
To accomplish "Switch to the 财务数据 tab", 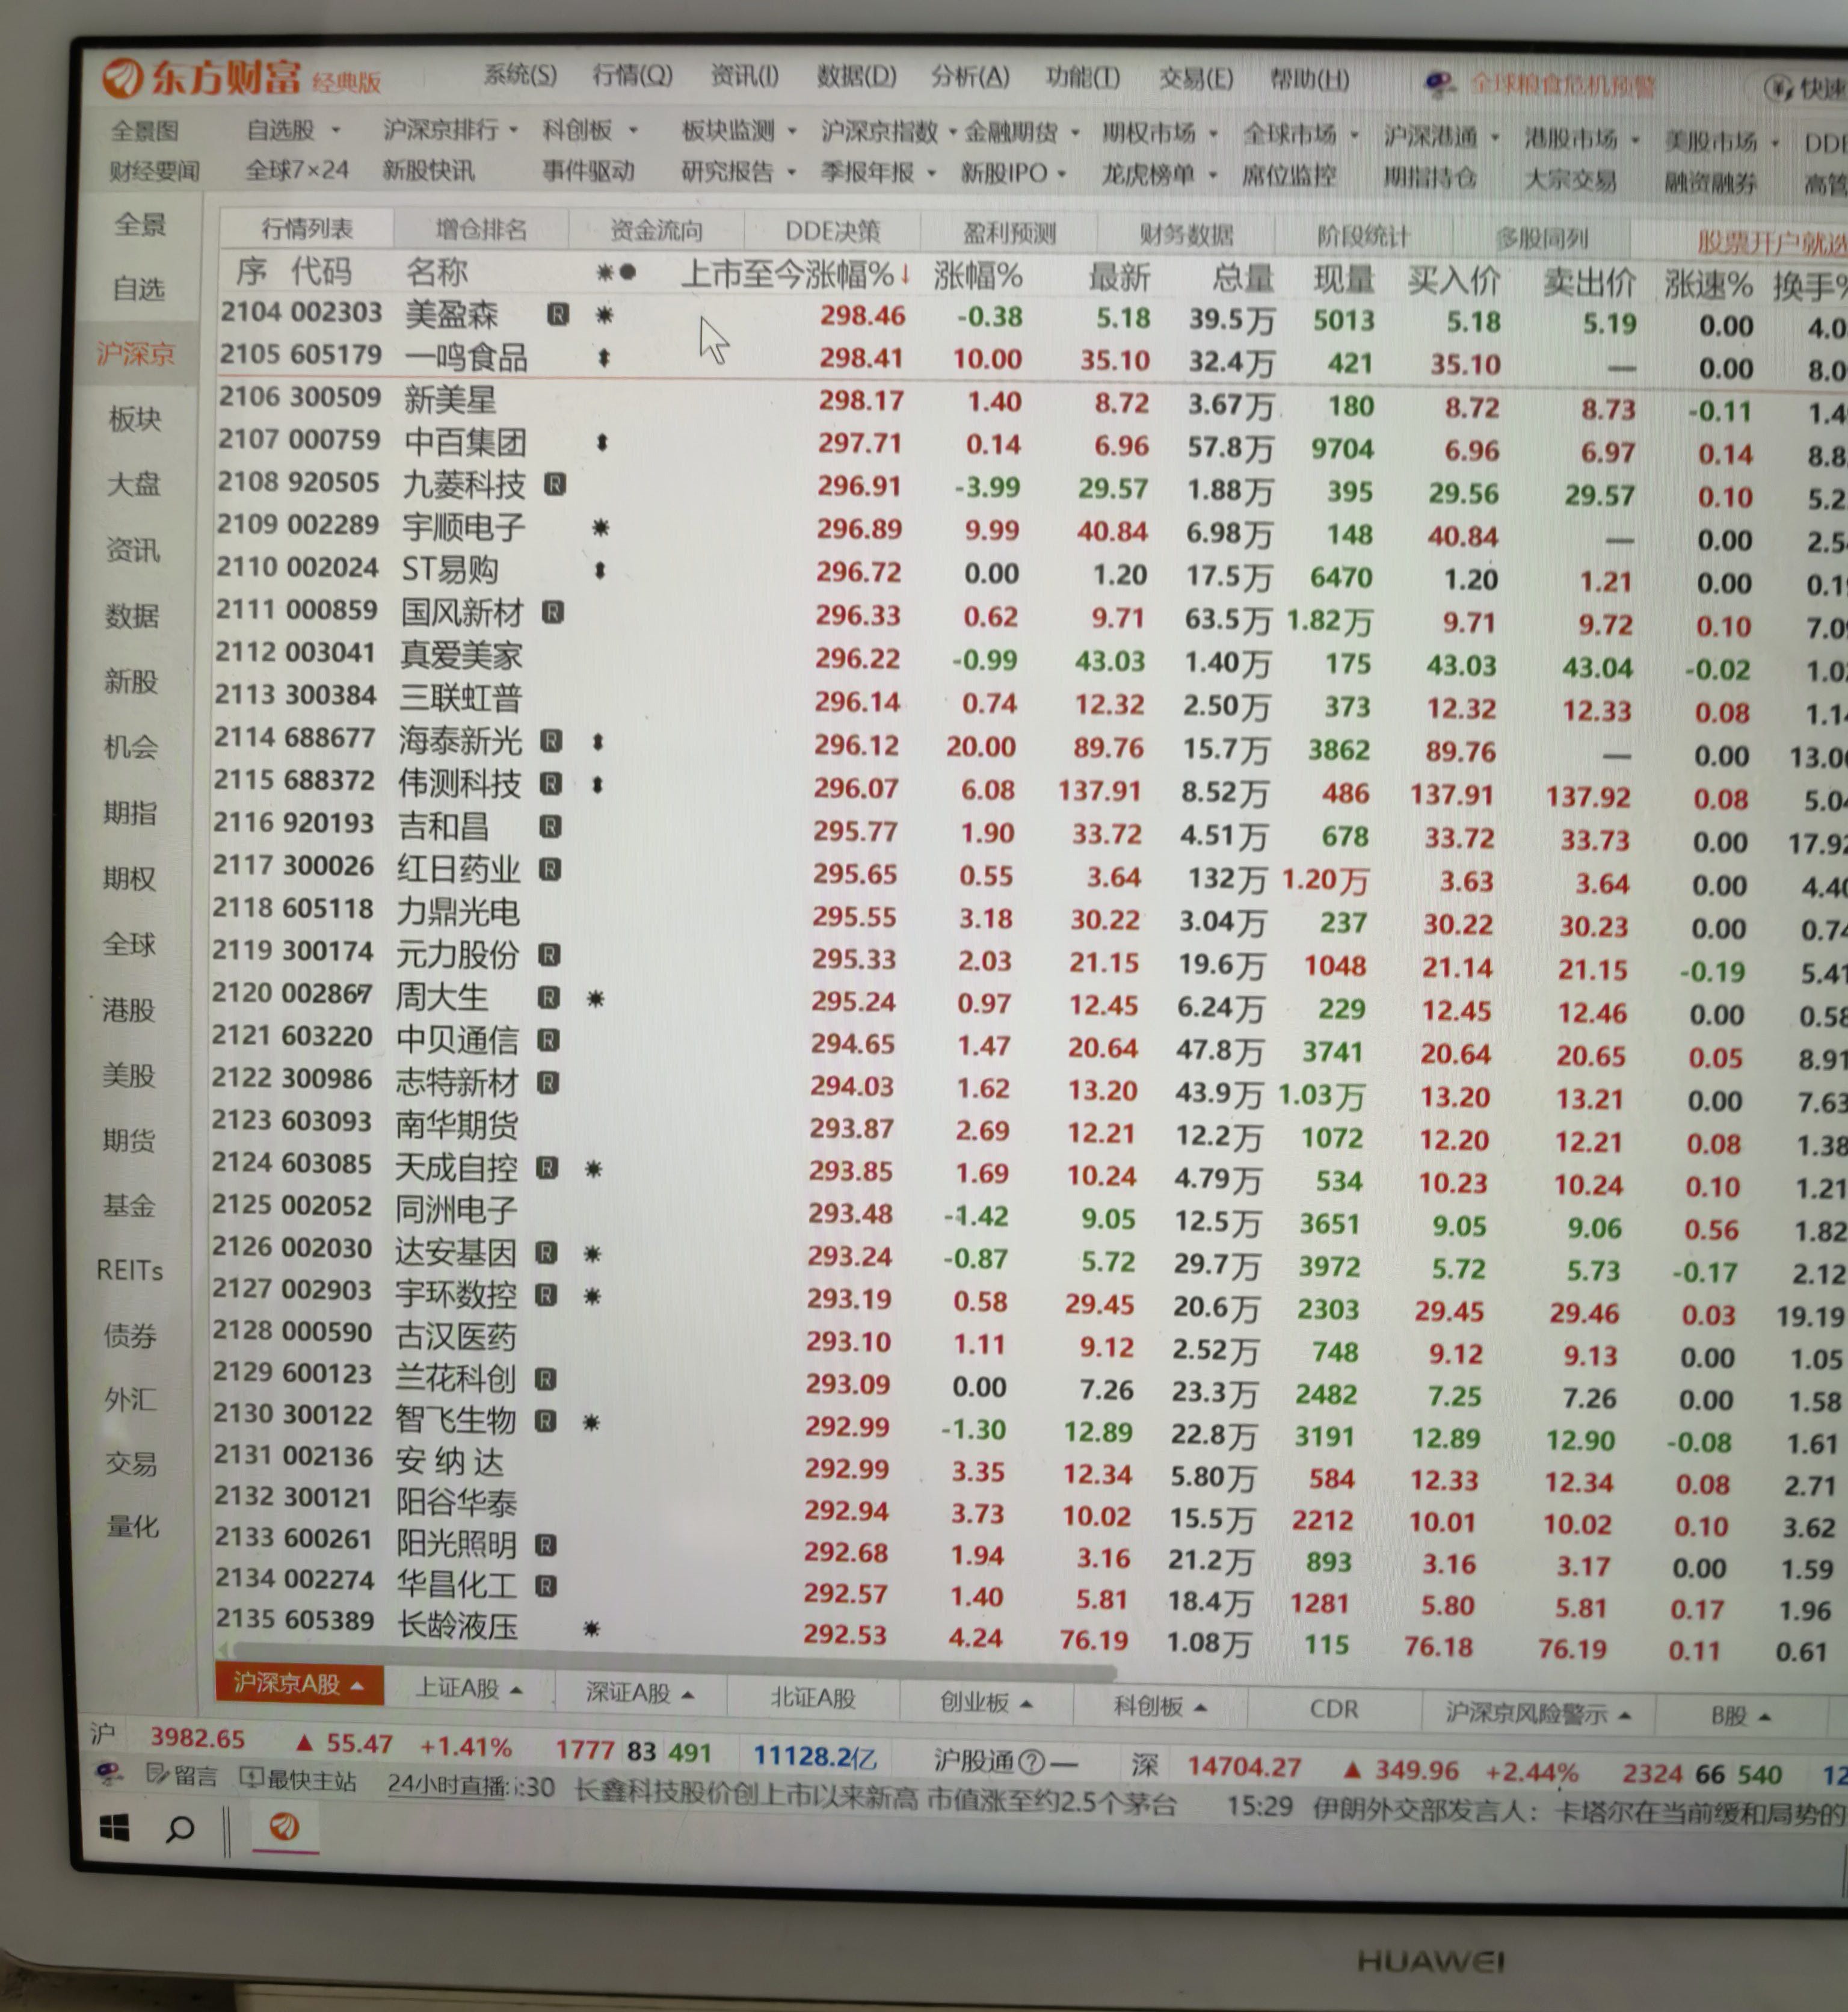I will point(1186,236).
